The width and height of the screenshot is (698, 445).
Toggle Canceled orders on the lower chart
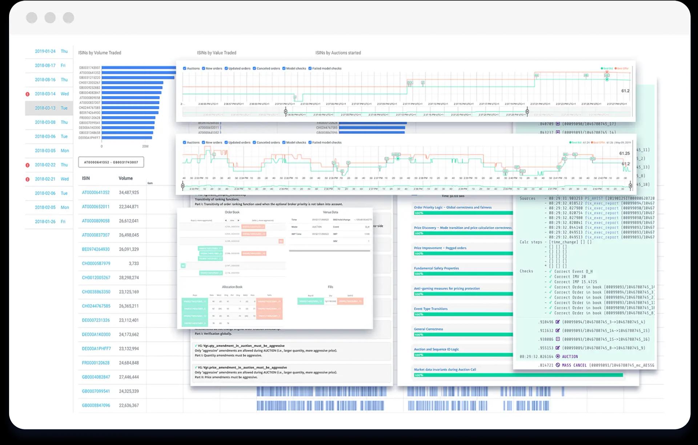point(254,142)
